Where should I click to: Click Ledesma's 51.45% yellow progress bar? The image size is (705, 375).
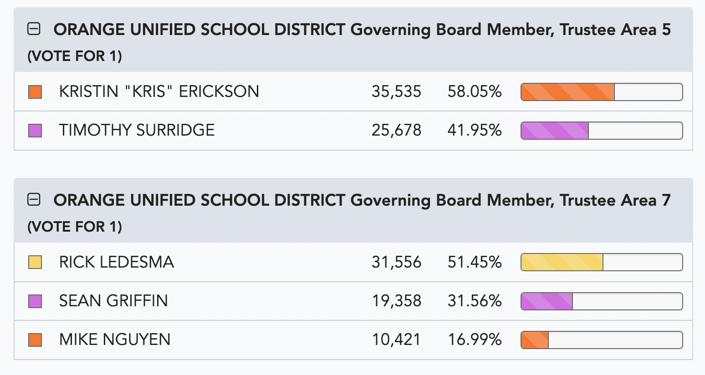(x=602, y=262)
